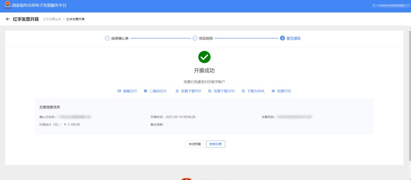Click the tax bureau logo icon
This screenshot has width=411, height=180.
pos(8,5)
